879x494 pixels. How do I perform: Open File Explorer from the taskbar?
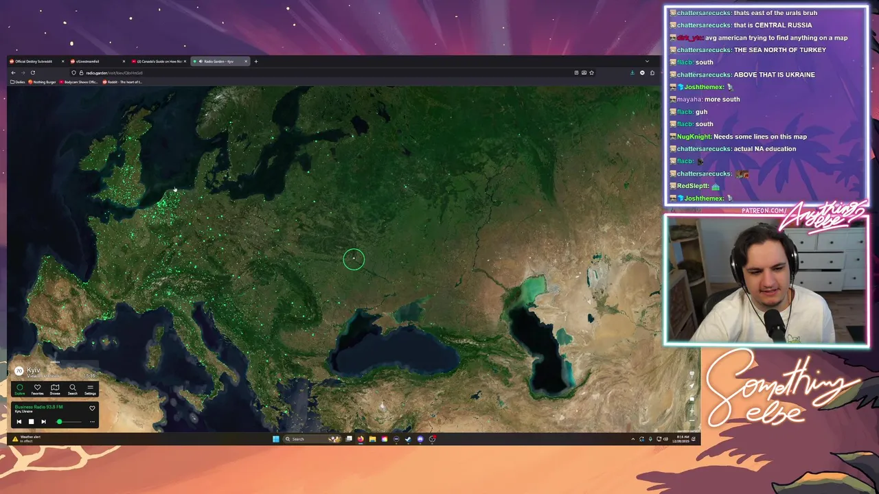[372, 439]
